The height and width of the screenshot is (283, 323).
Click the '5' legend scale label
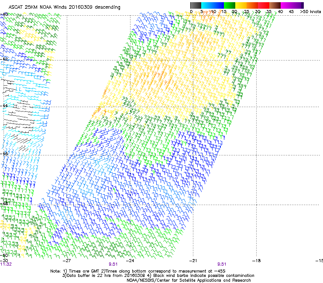point(202,12)
